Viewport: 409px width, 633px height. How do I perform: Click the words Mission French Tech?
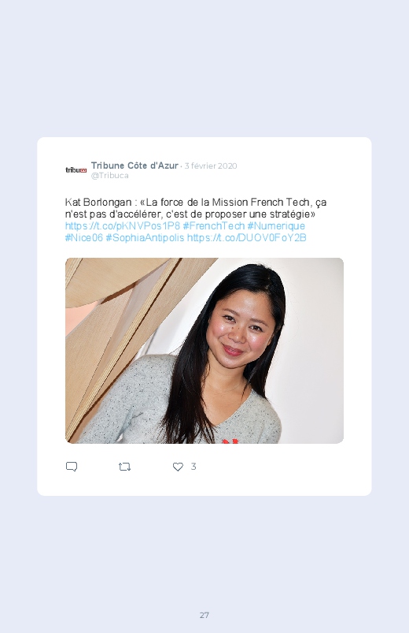260,202
